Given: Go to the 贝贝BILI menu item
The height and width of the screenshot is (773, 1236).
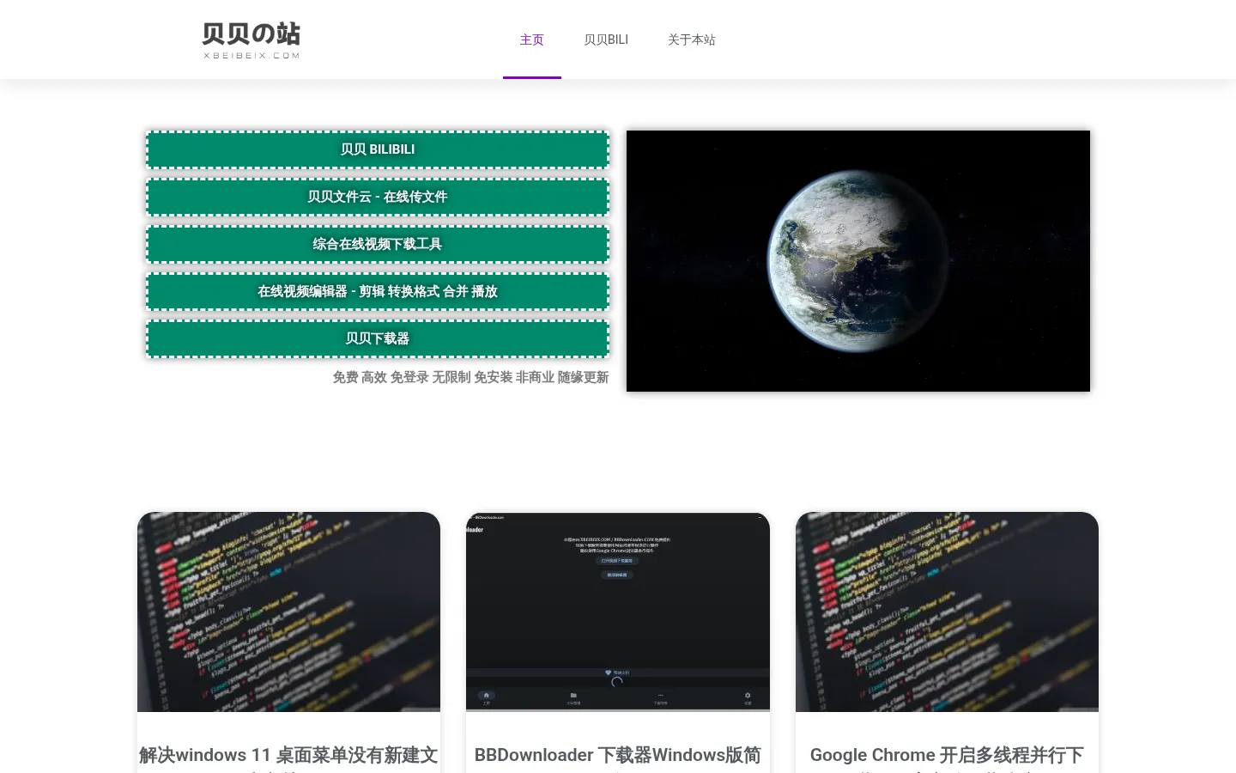Looking at the screenshot, I should (x=606, y=40).
